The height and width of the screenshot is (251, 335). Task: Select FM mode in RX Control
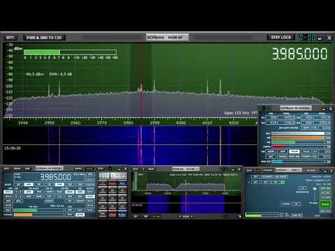[39, 184]
